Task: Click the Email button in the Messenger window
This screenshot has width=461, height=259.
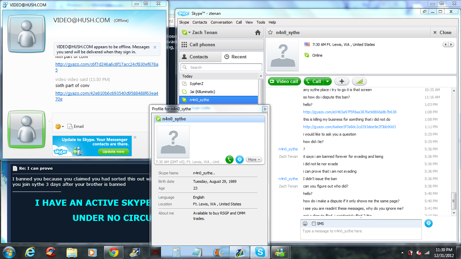Action: 76,126
